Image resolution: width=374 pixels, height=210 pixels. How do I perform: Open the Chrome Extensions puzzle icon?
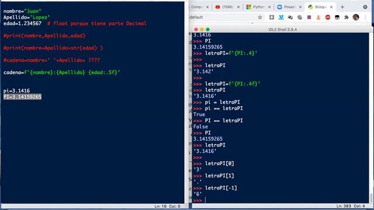347,17
